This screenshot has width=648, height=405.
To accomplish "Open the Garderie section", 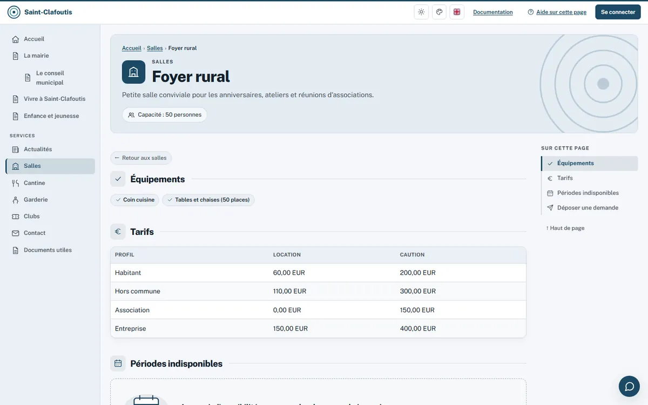I will point(50,200).
